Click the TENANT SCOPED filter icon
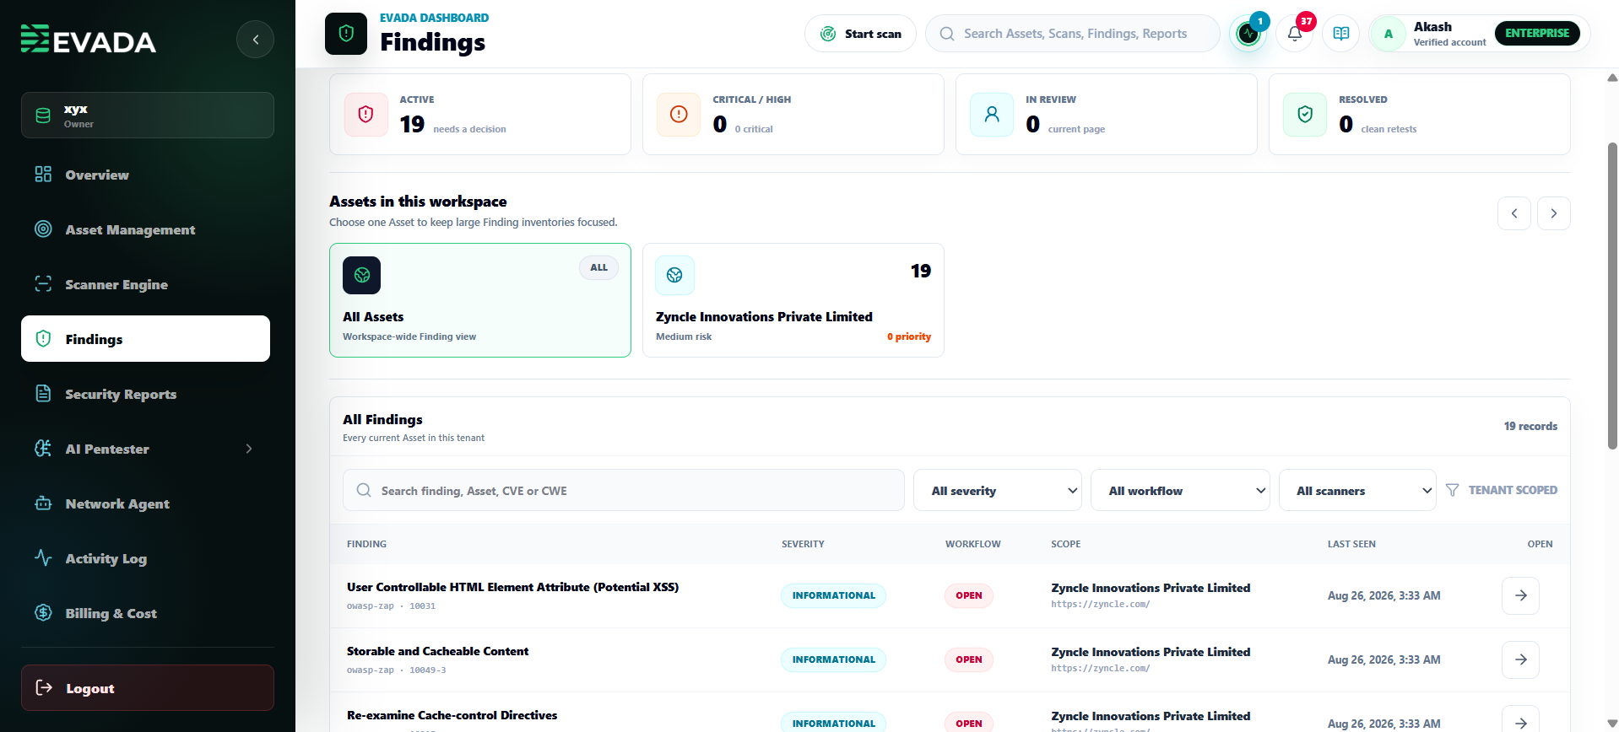Screen dimensions: 1619x732 [1452, 490]
